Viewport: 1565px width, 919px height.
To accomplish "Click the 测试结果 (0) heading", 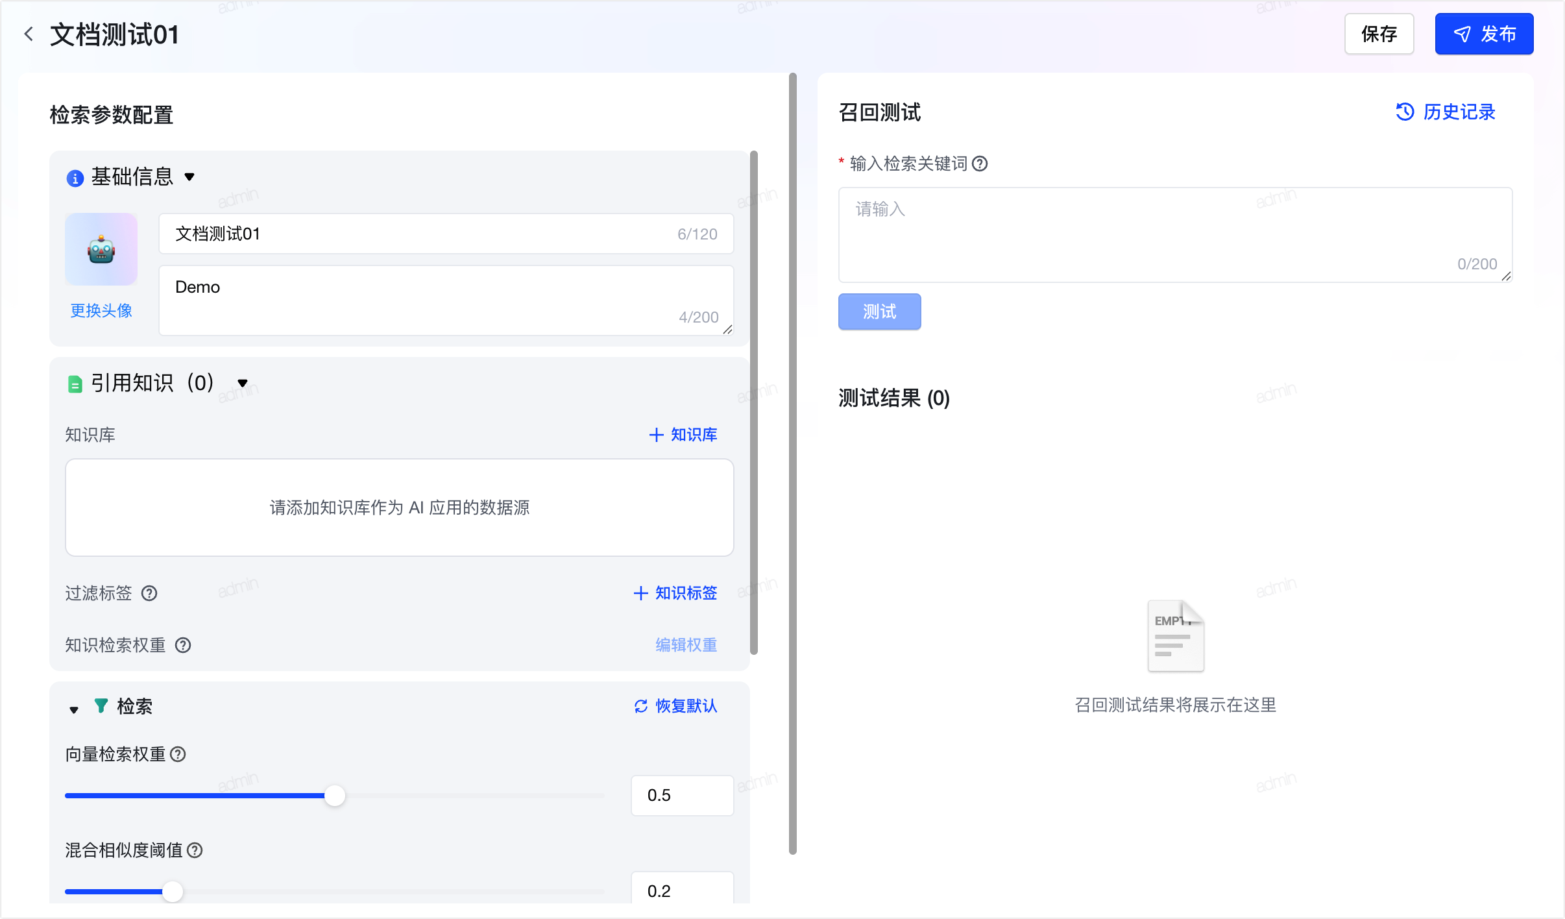I will tap(894, 398).
